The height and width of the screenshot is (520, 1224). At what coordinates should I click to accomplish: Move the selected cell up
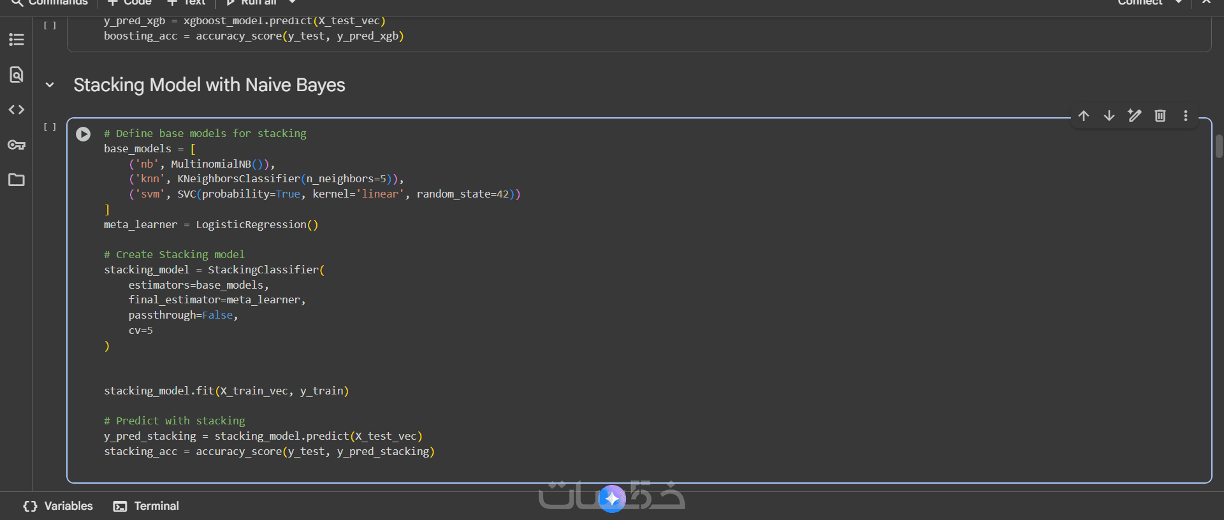(1084, 115)
